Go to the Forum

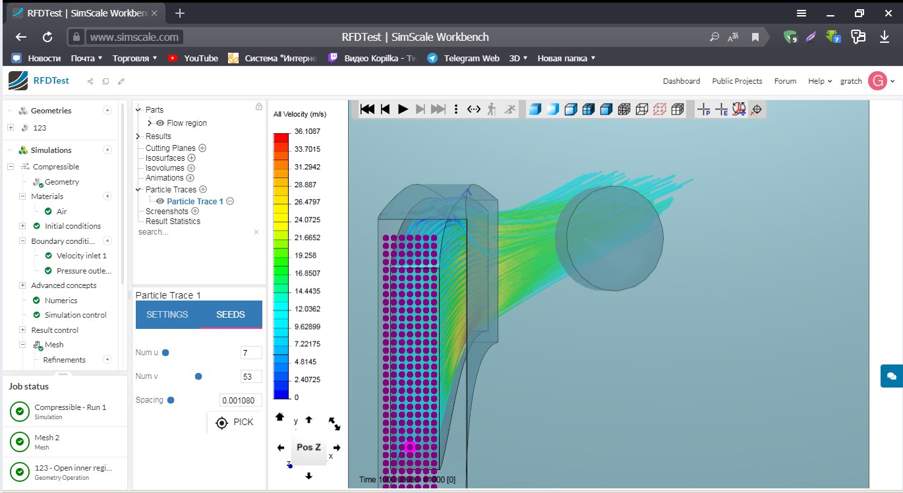785,81
